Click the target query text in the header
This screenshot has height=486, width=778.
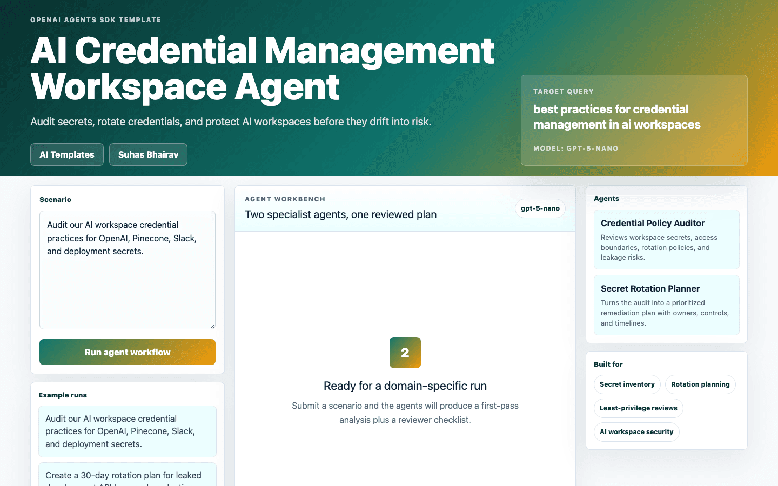click(x=617, y=117)
